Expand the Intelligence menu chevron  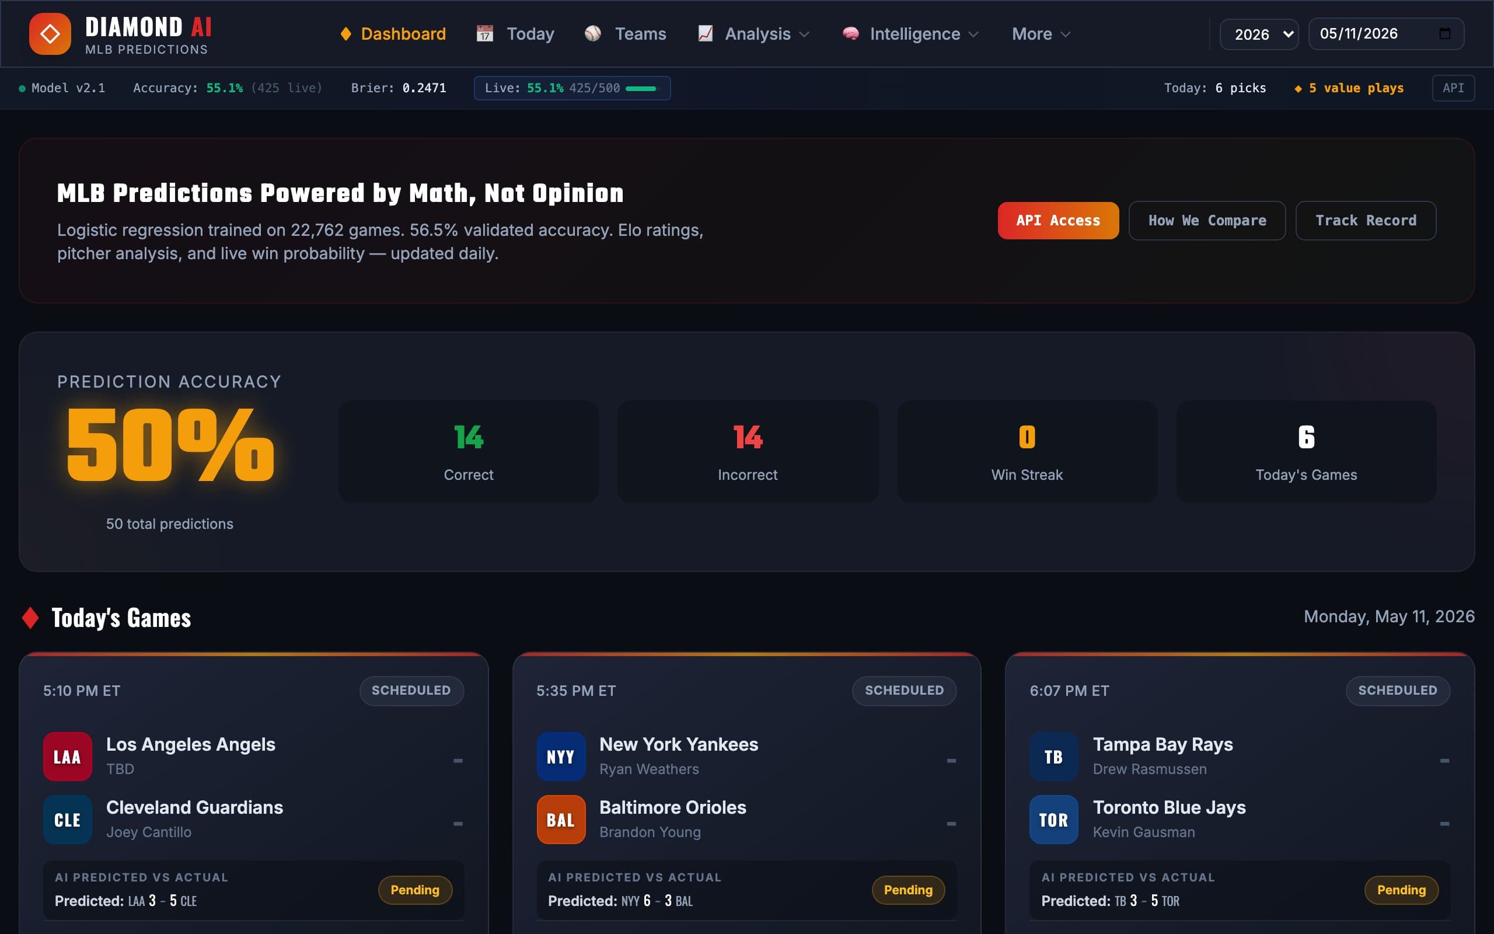pos(973,34)
